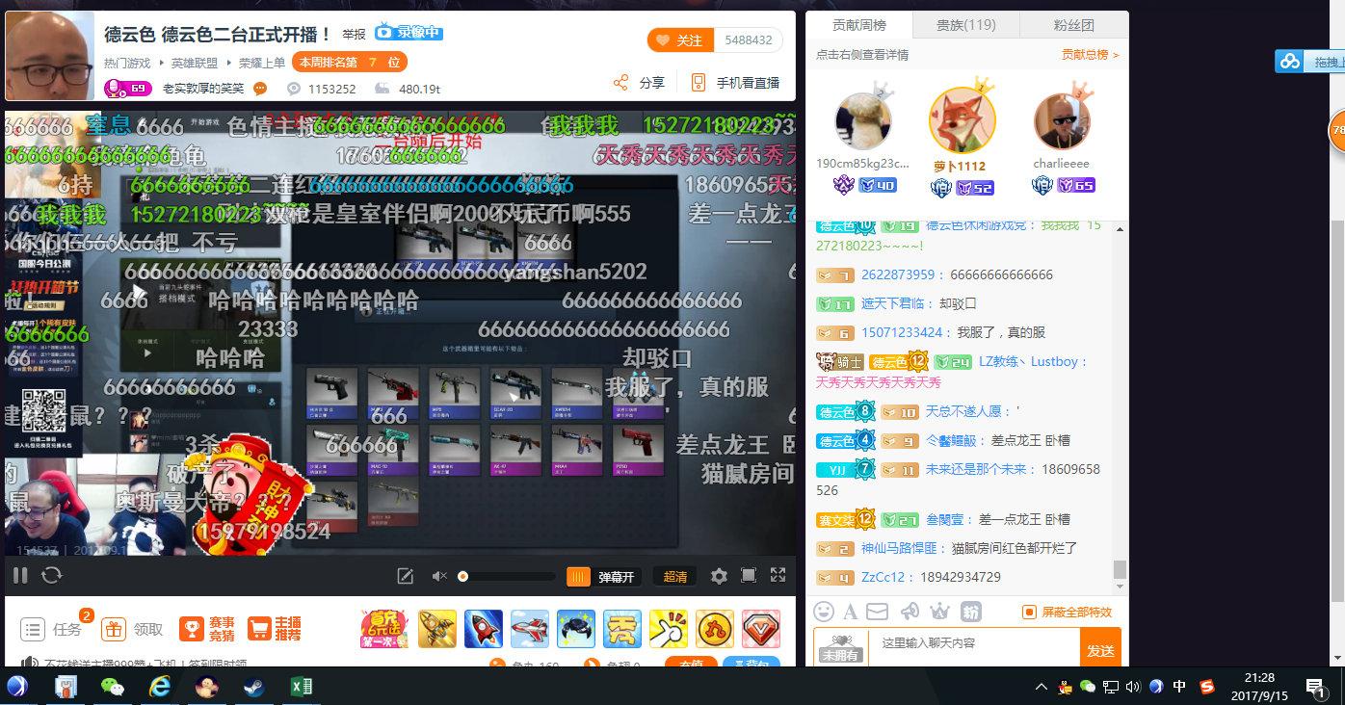Open the 分享 share panel
The height and width of the screenshot is (705, 1345).
click(x=648, y=82)
